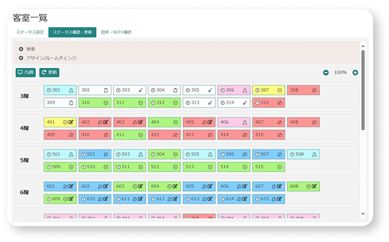Viewport: 389px width, 242px height.
Task: Expand the アサイン/ルームチェンジ section
Action: [x=21, y=58]
